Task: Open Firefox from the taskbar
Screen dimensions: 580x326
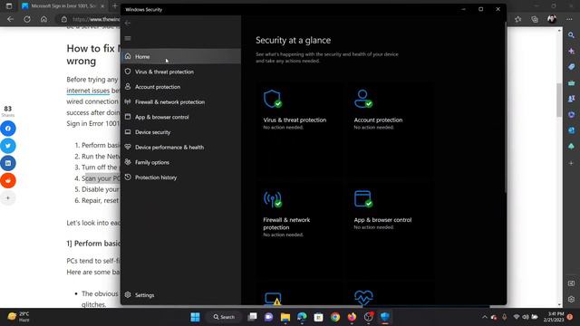Action: coord(352,317)
